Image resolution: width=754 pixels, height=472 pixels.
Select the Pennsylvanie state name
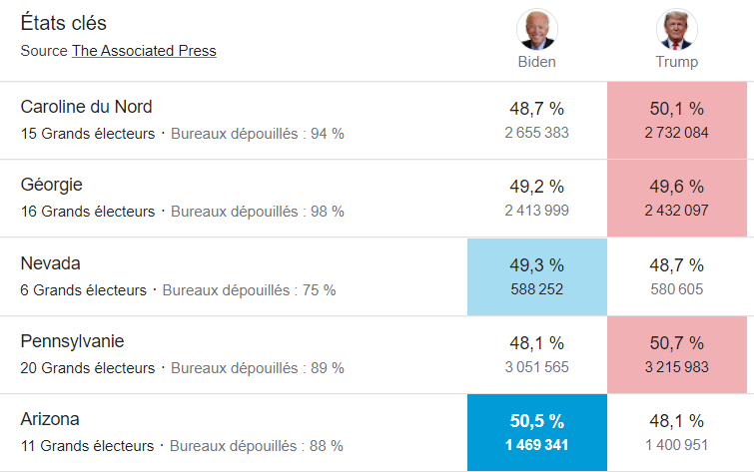tap(72, 341)
